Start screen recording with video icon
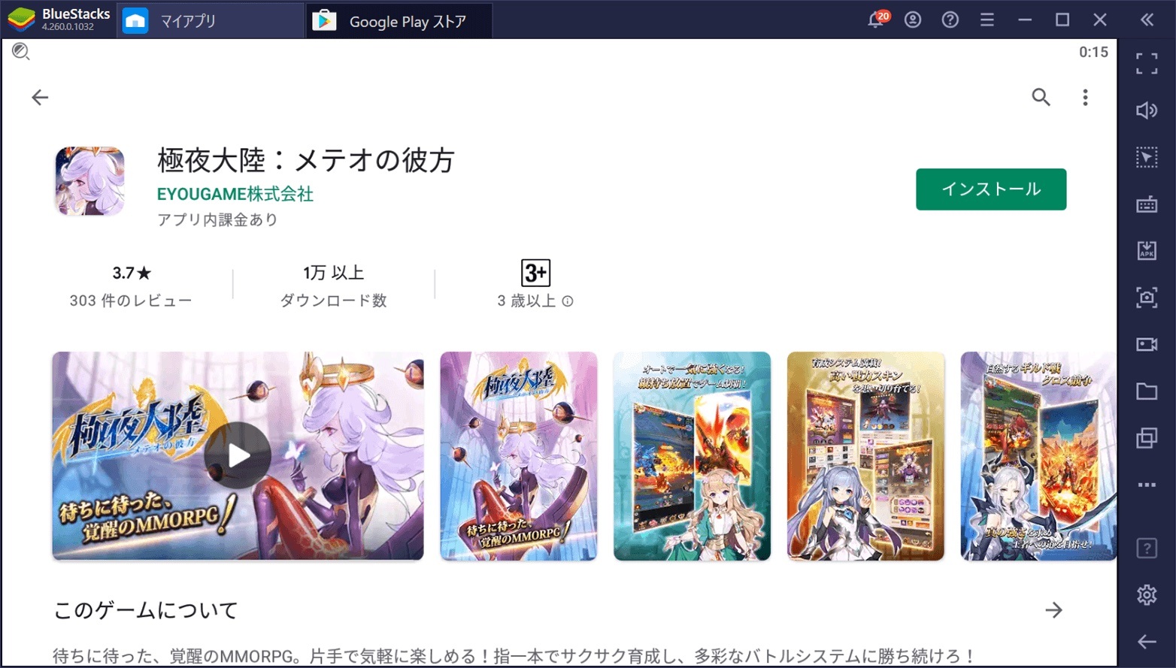 click(x=1147, y=344)
